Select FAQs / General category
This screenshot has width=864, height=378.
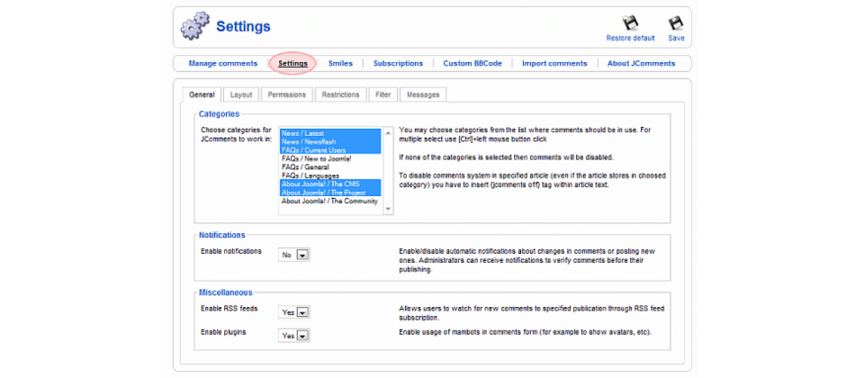[x=330, y=167]
